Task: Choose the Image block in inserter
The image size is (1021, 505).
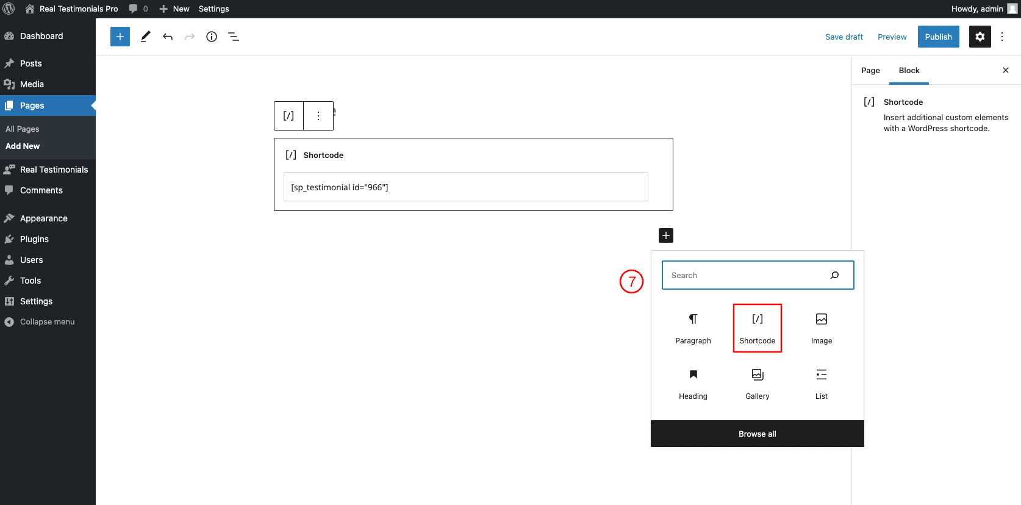Action: coord(821,328)
